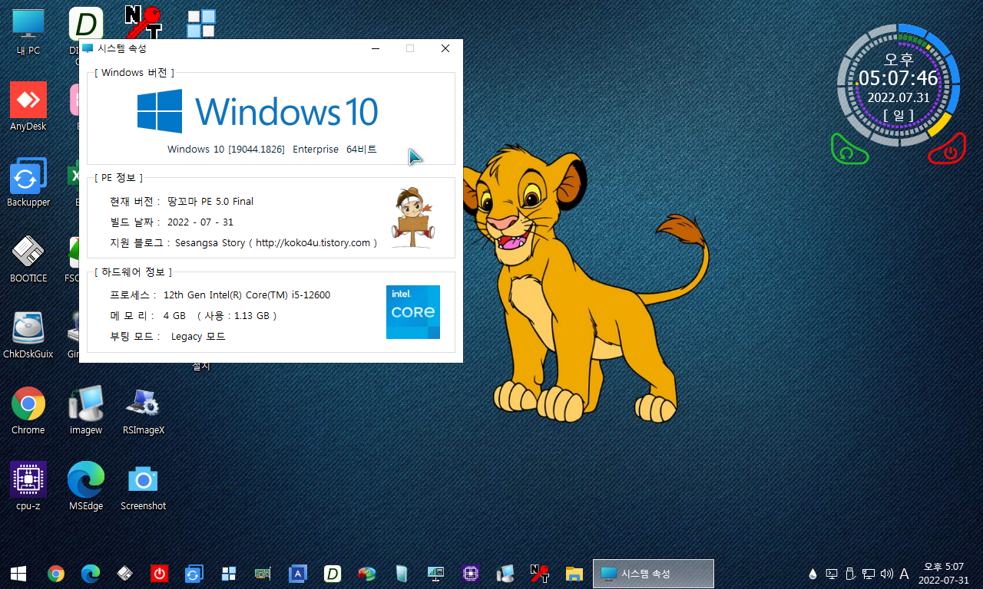Open the BOOTICE desktop icon
983x589 pixels.
28,258
